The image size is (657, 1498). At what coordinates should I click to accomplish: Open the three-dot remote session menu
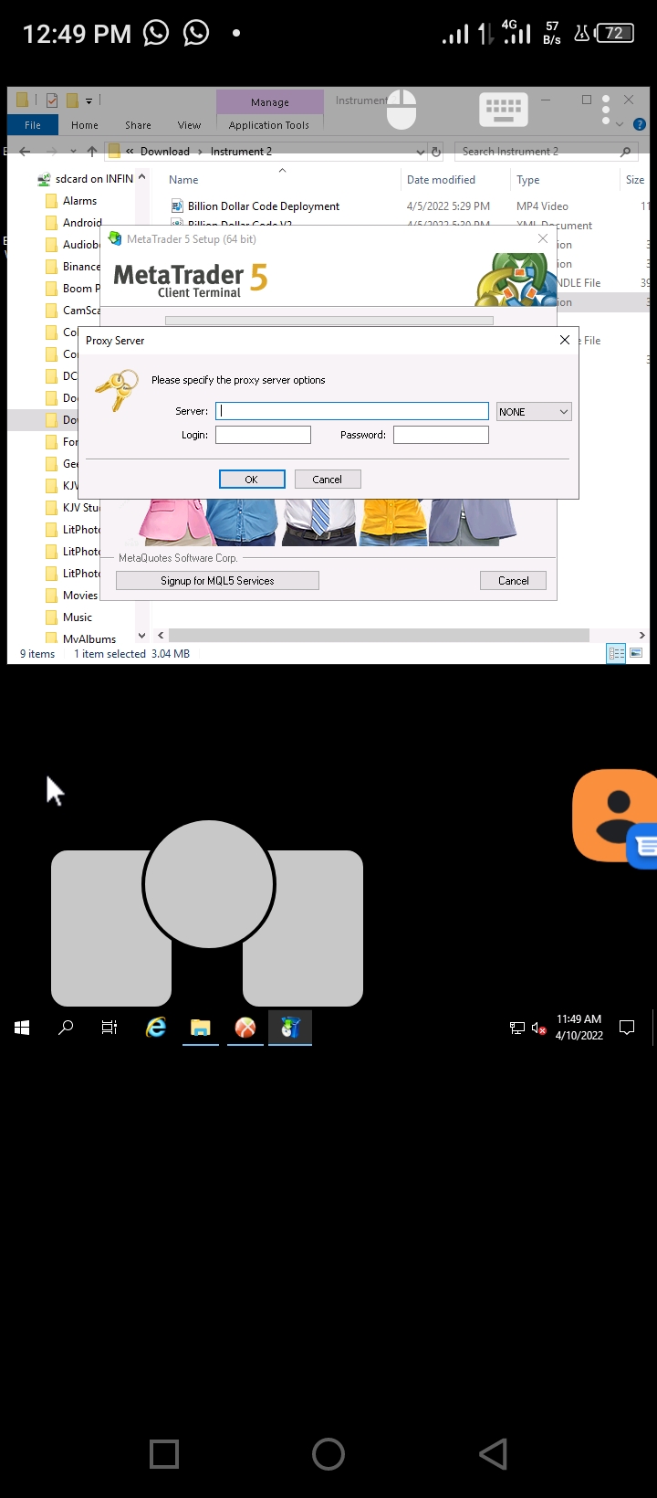tap(606, 110)
